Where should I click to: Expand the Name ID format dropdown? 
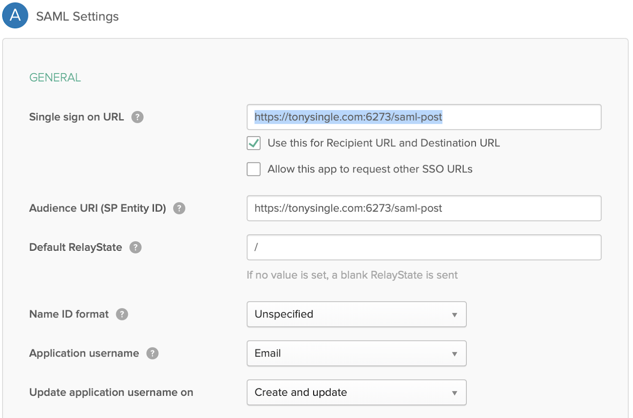(356, 314)
